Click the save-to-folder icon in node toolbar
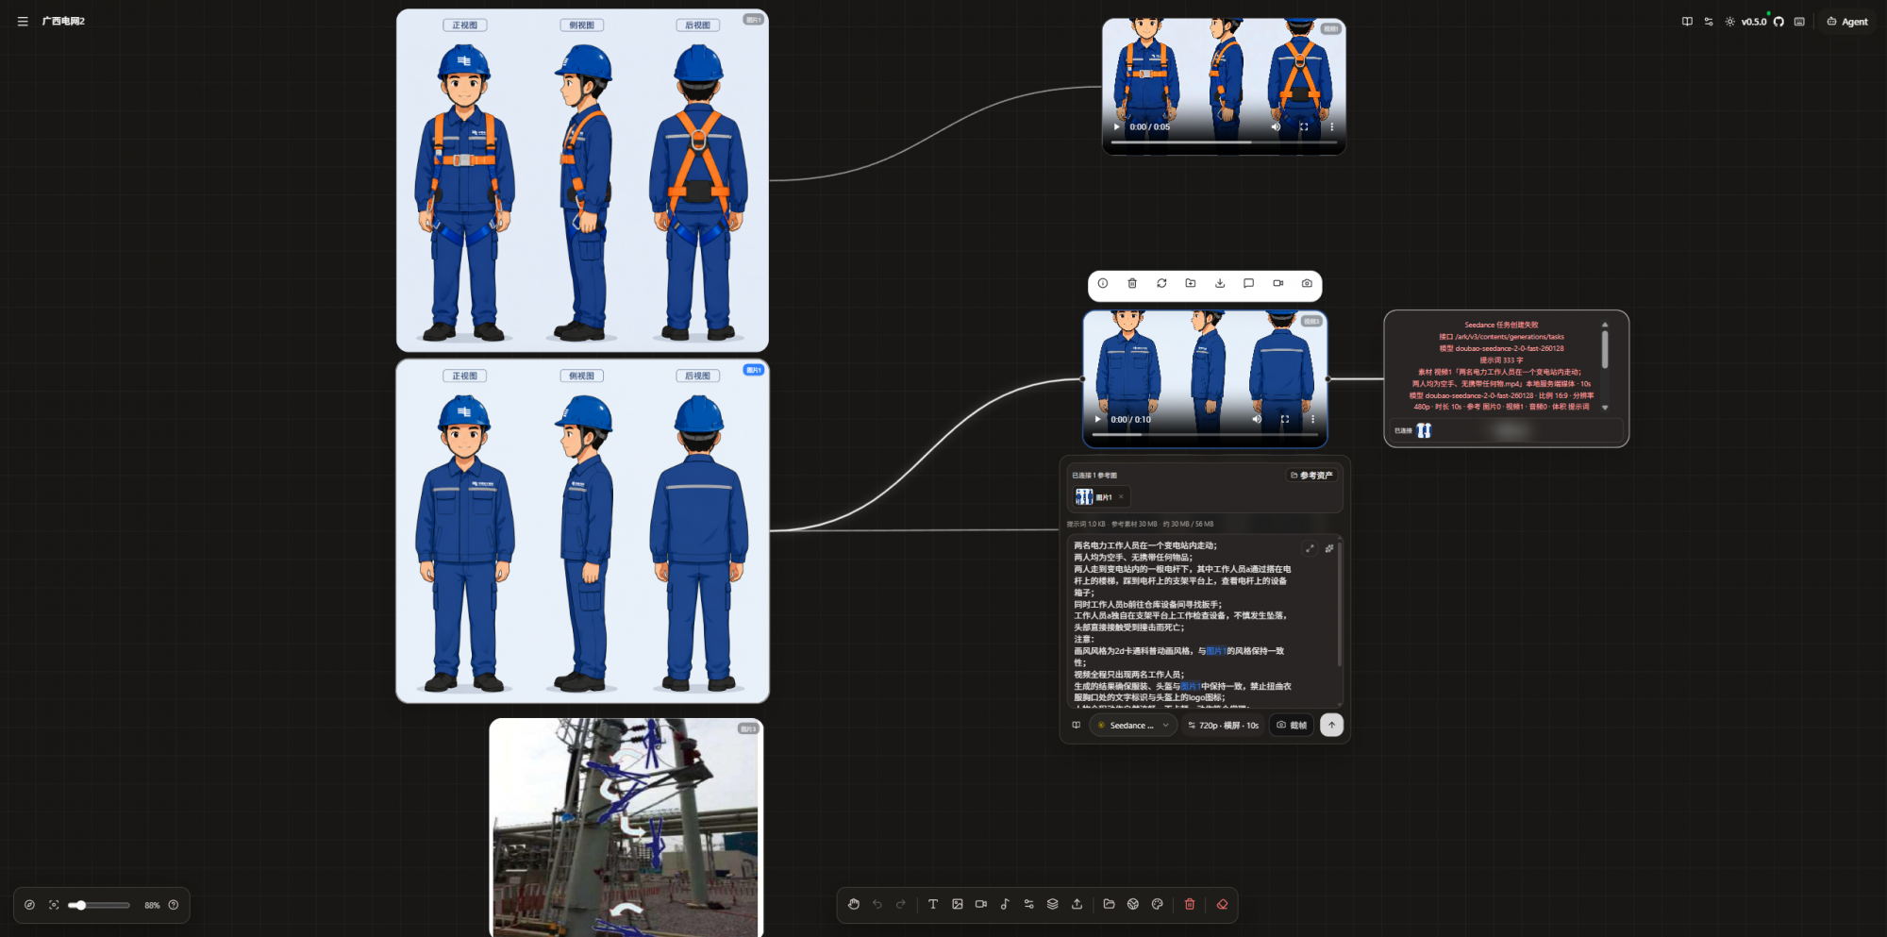Viewport: 1887px width, 937px height. pyautogui.click(x=1191, y=283)
